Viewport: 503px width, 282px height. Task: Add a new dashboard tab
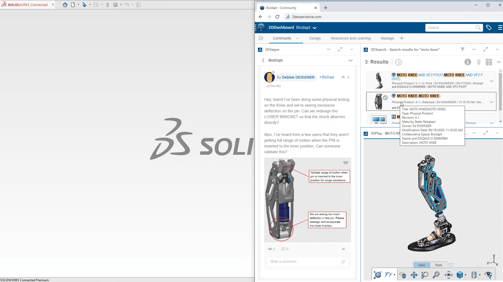pos(402,38)
